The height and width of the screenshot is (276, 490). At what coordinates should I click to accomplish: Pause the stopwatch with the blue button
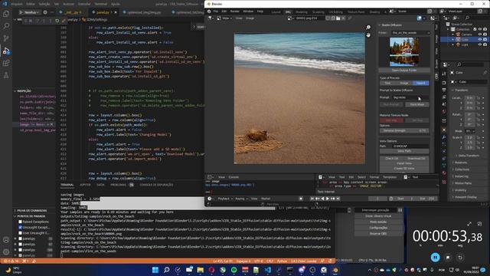point(435,258)
